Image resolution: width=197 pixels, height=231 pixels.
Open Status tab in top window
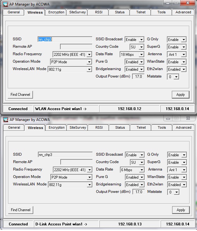click(x=120, y=12)
